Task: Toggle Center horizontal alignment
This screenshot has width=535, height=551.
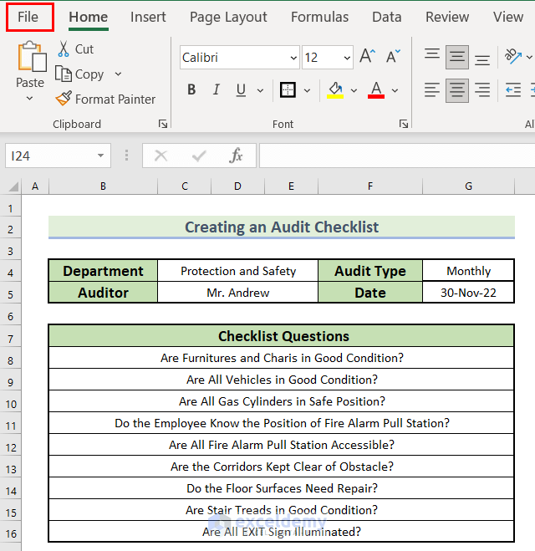Action: [x=456, y=90]
